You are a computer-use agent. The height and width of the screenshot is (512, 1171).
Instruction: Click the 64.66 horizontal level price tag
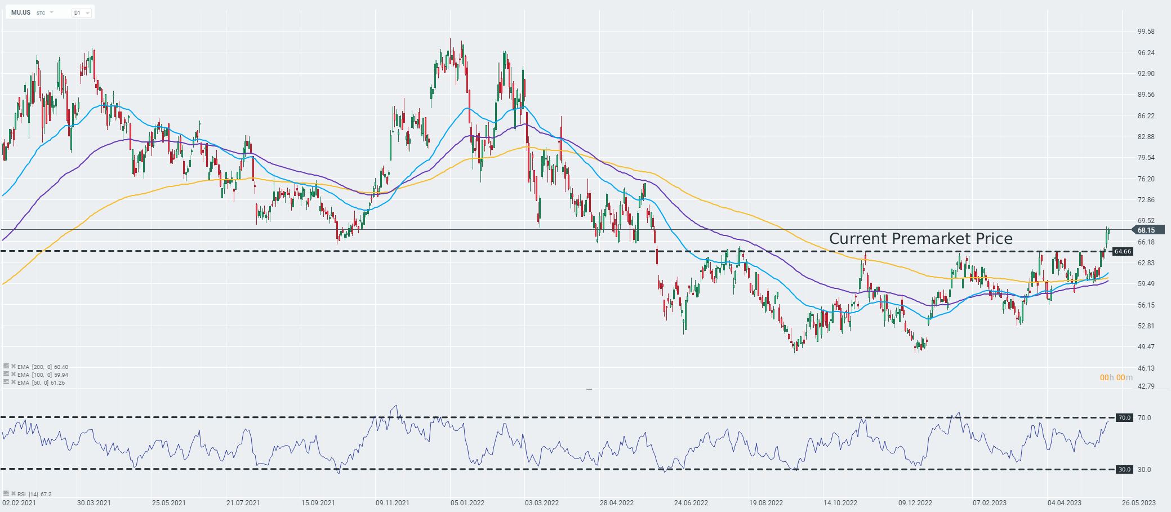(x=1123, y=251)
